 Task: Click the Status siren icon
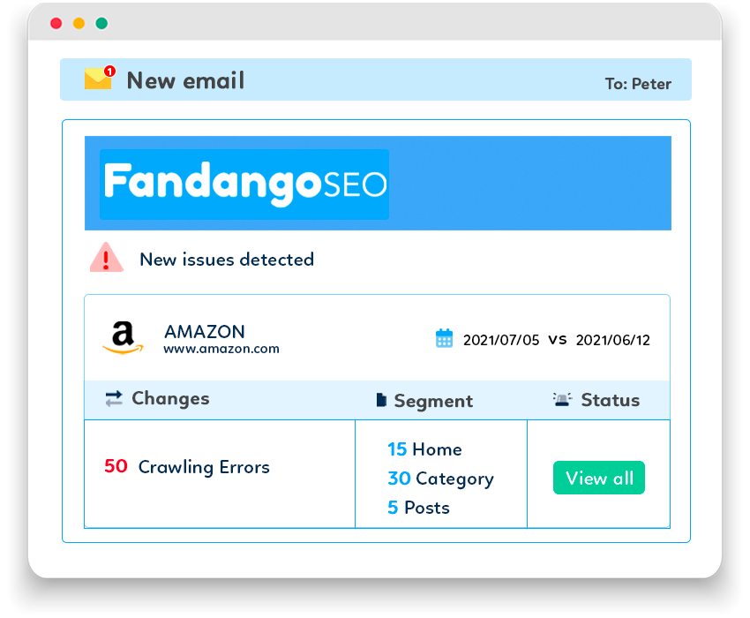pos(563,399)
